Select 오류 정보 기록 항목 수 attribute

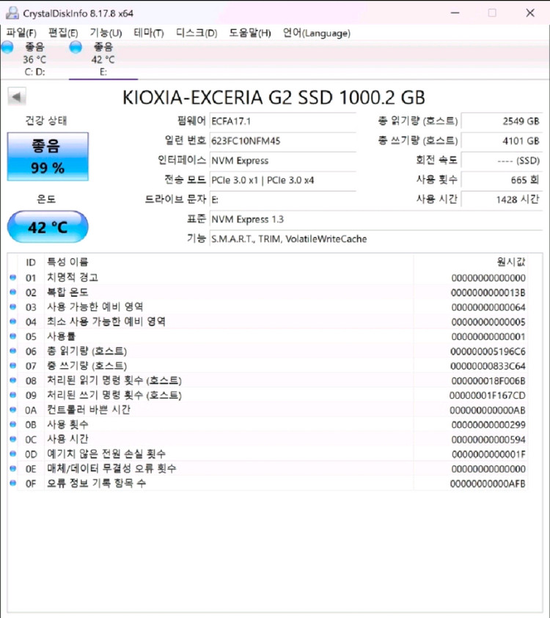(x=97, y=483)
